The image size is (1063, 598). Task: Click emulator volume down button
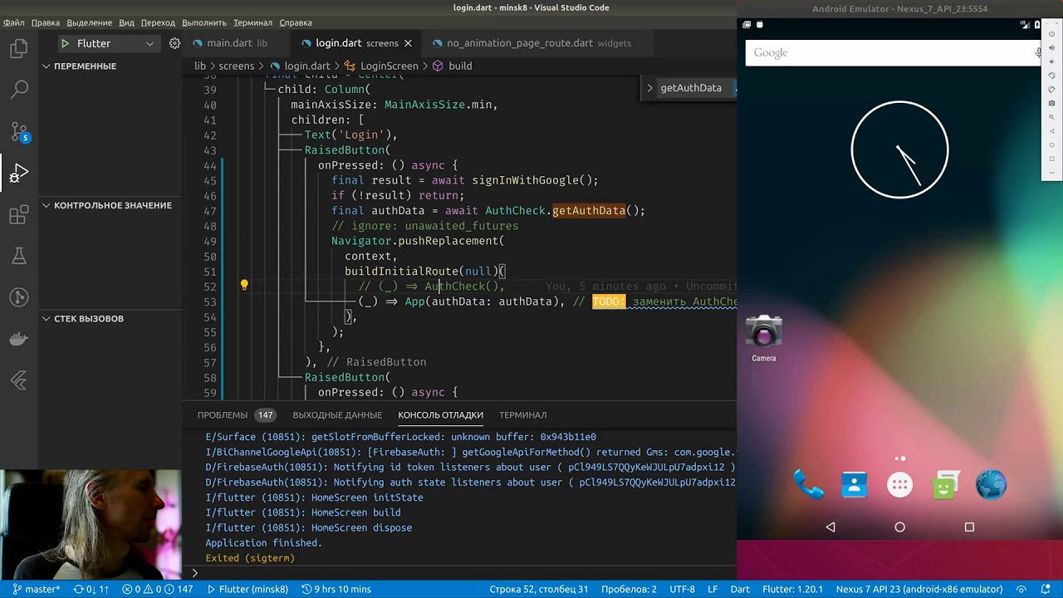(1051, 61)
